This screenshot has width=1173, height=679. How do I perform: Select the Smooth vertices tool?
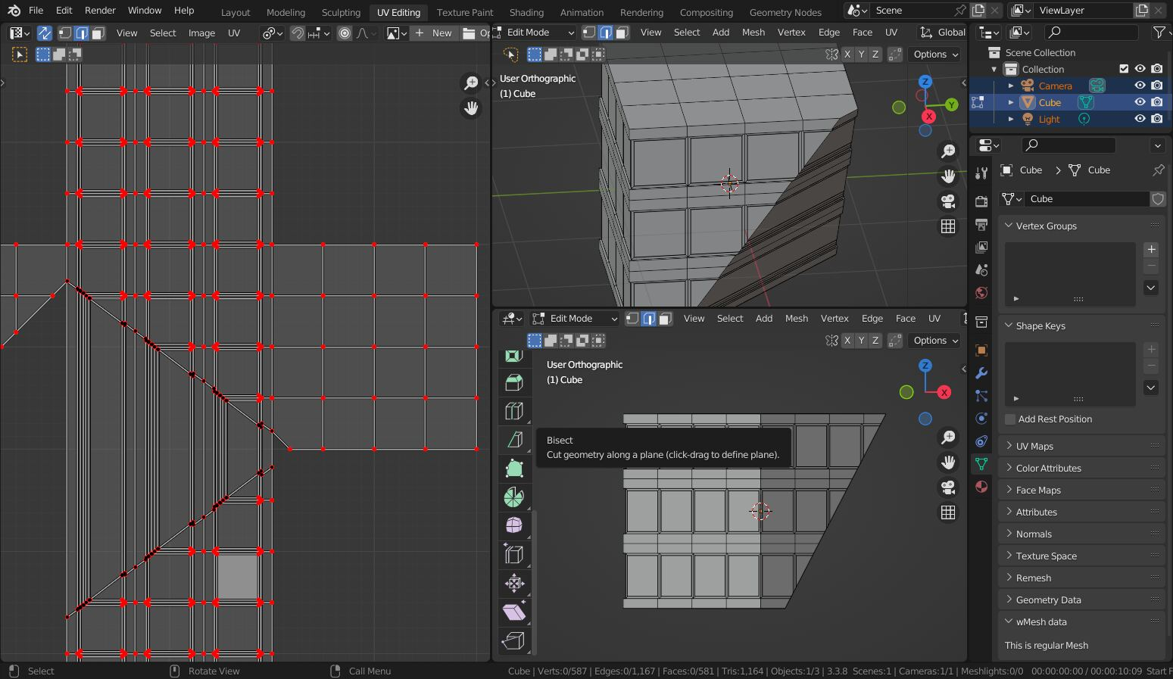click(514, 525)
